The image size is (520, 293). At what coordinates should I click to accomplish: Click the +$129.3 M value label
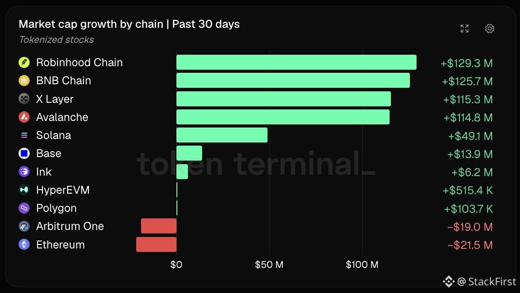466,63
